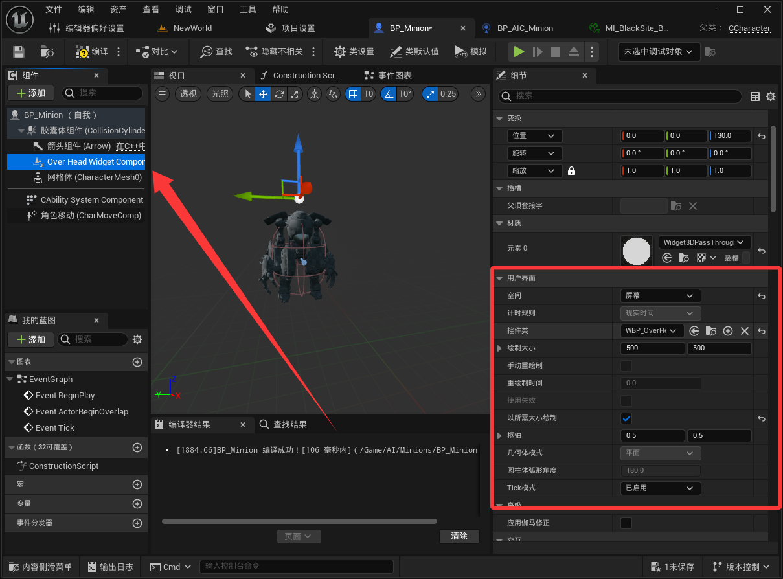Click the stop square playback button
The image size is (783, 579).
[x=556, y=52]
